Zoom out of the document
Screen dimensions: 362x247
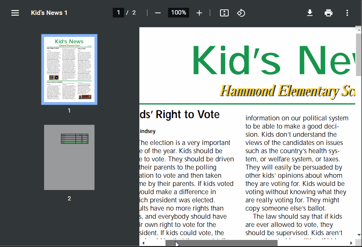pyautogui.click(x=157, y=13)
